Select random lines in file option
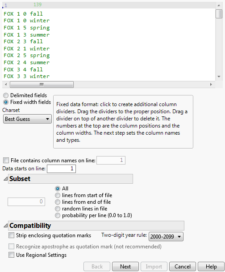 [x=58, y=209]
